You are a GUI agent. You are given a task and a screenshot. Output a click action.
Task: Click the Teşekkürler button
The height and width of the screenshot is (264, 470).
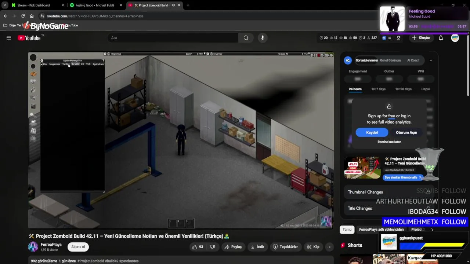(x=285, y=247)
